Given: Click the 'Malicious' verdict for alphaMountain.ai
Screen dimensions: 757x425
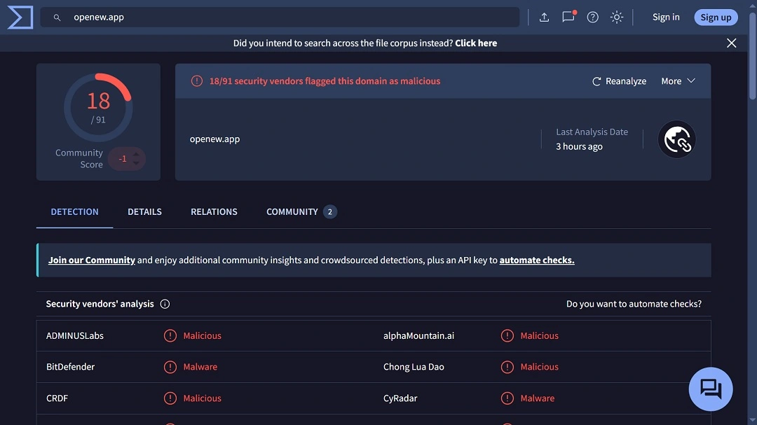Looking at the screenshot, I should (x=539, y=336).
